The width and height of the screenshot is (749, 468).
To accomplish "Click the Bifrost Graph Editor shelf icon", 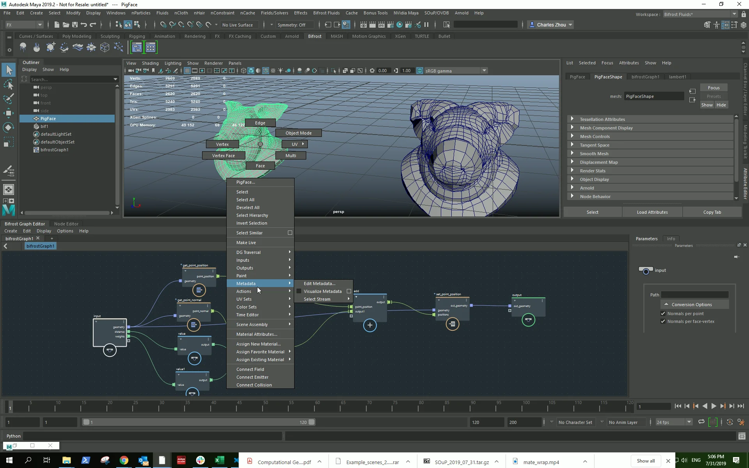I will [x=137, y=48].
